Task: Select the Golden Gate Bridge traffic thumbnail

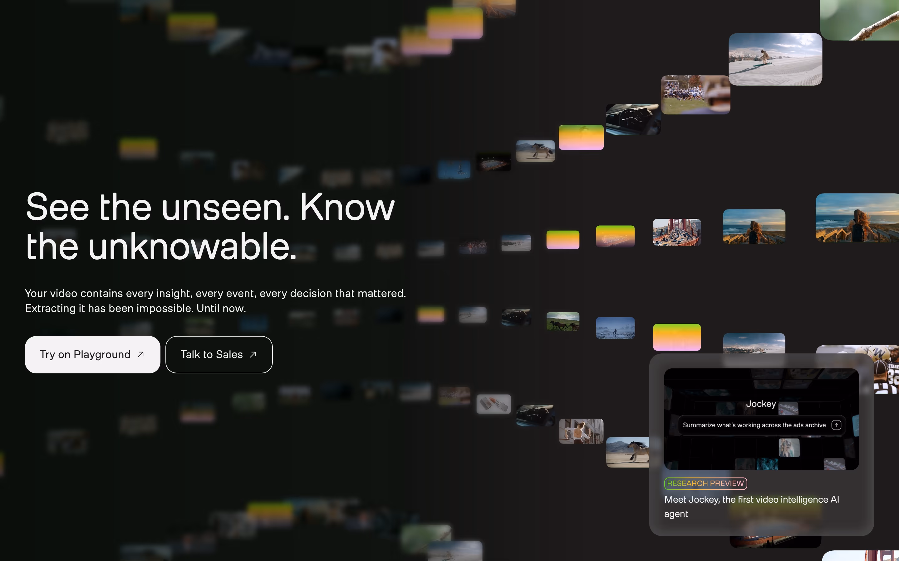Action: 677,232
